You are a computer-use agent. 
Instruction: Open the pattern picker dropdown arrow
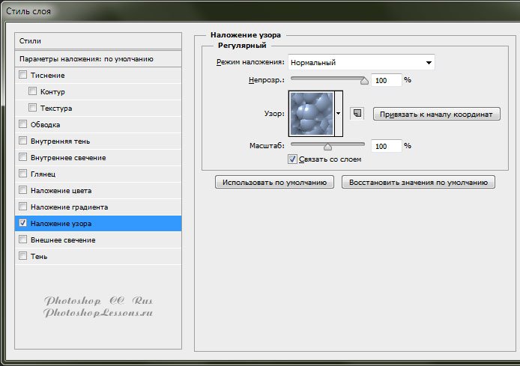[x=339, y=114]
